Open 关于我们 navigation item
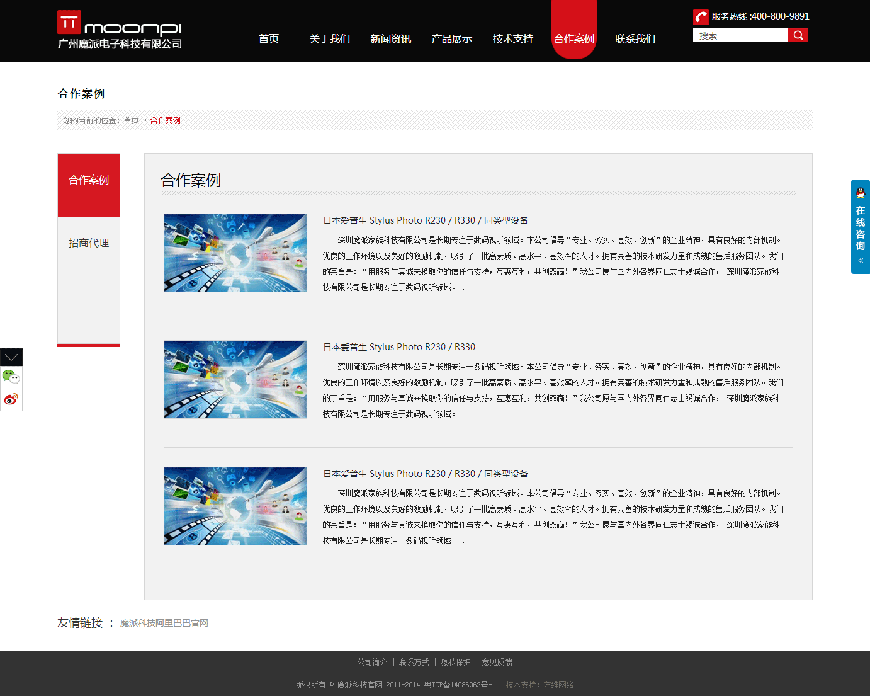 point(330,38)
